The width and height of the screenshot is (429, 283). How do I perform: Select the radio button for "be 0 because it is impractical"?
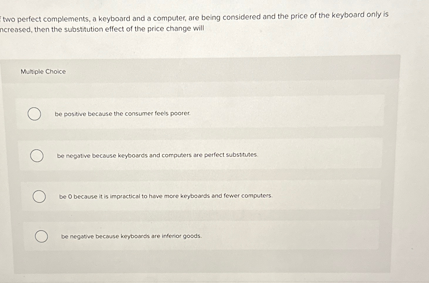[39, 197]
